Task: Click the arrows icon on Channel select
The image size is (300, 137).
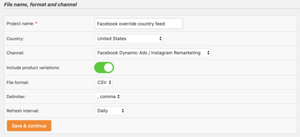Action: coord(208,53)
